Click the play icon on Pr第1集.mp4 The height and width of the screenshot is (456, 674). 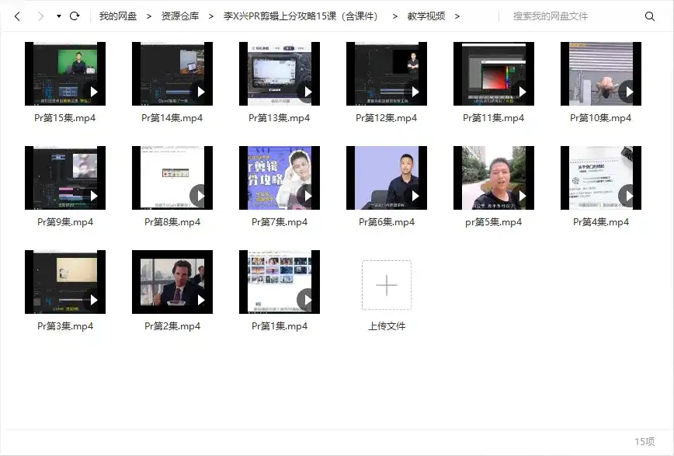(307, 299)
